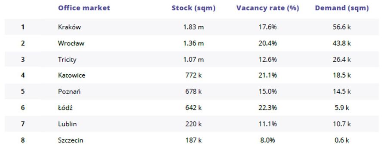Select the Łódź market name

tap(65, 107)
